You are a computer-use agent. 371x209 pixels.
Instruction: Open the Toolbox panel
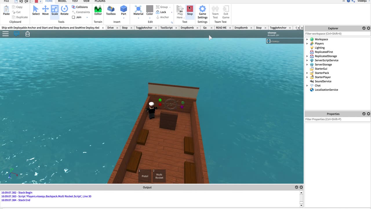(111, 10)
